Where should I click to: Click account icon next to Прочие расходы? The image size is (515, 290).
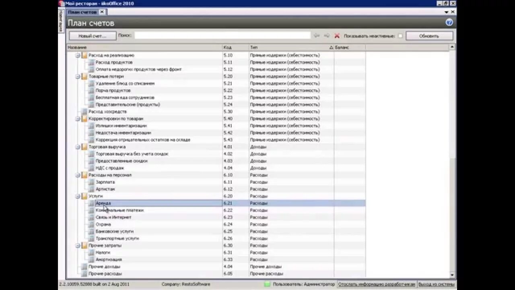pyautogui.click(x=84, y=273)
